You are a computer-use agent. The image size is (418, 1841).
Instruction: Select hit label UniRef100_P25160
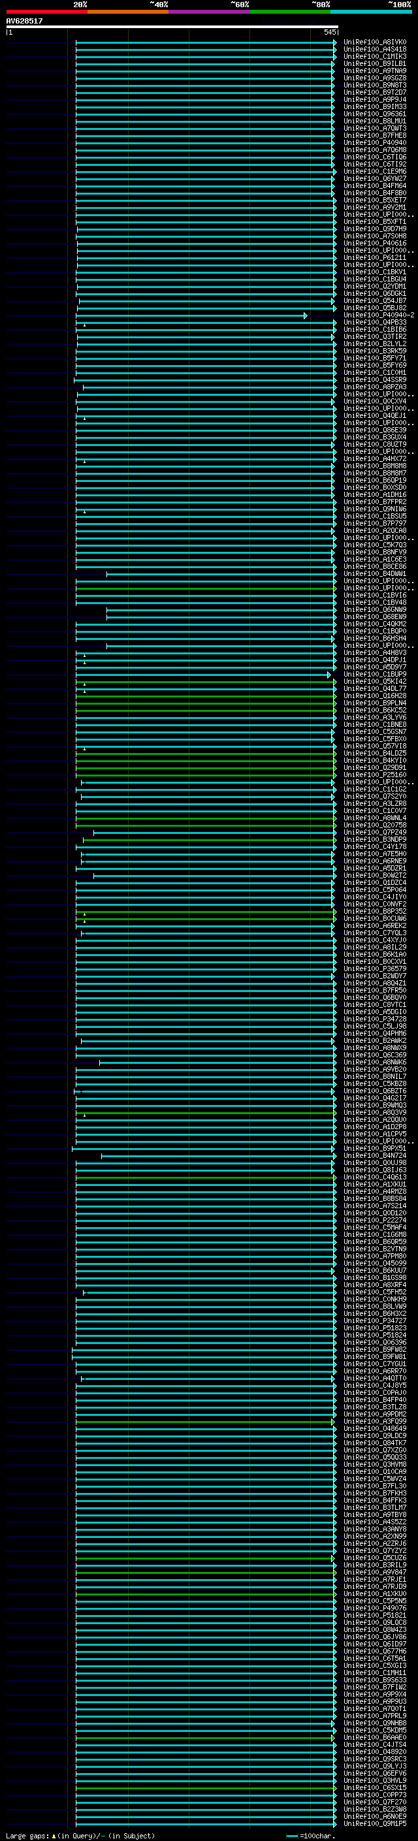(375, 775)
